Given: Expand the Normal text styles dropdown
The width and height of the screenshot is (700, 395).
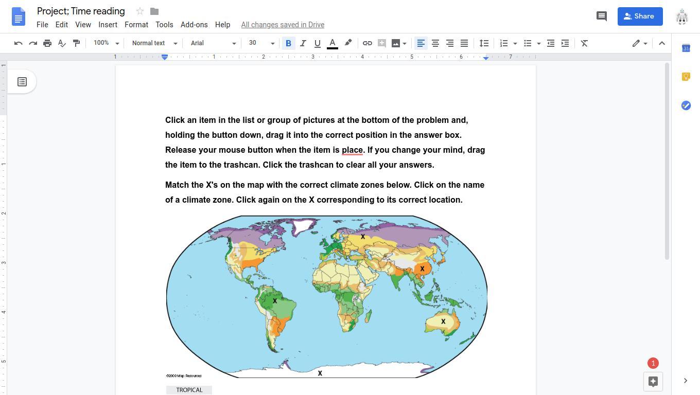Looking at the screenshot, I should [154, 43].
